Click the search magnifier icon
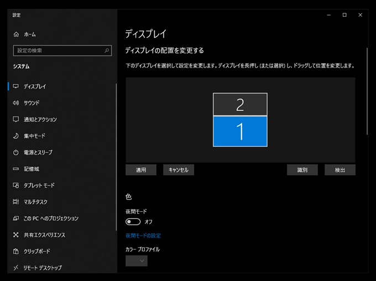This screenshot has width=376, height=281. [x=107, y=50]
